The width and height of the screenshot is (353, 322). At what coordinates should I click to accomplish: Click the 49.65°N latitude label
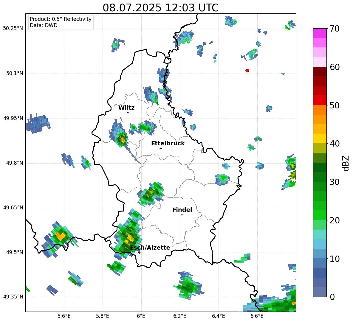tap(13, 208)
